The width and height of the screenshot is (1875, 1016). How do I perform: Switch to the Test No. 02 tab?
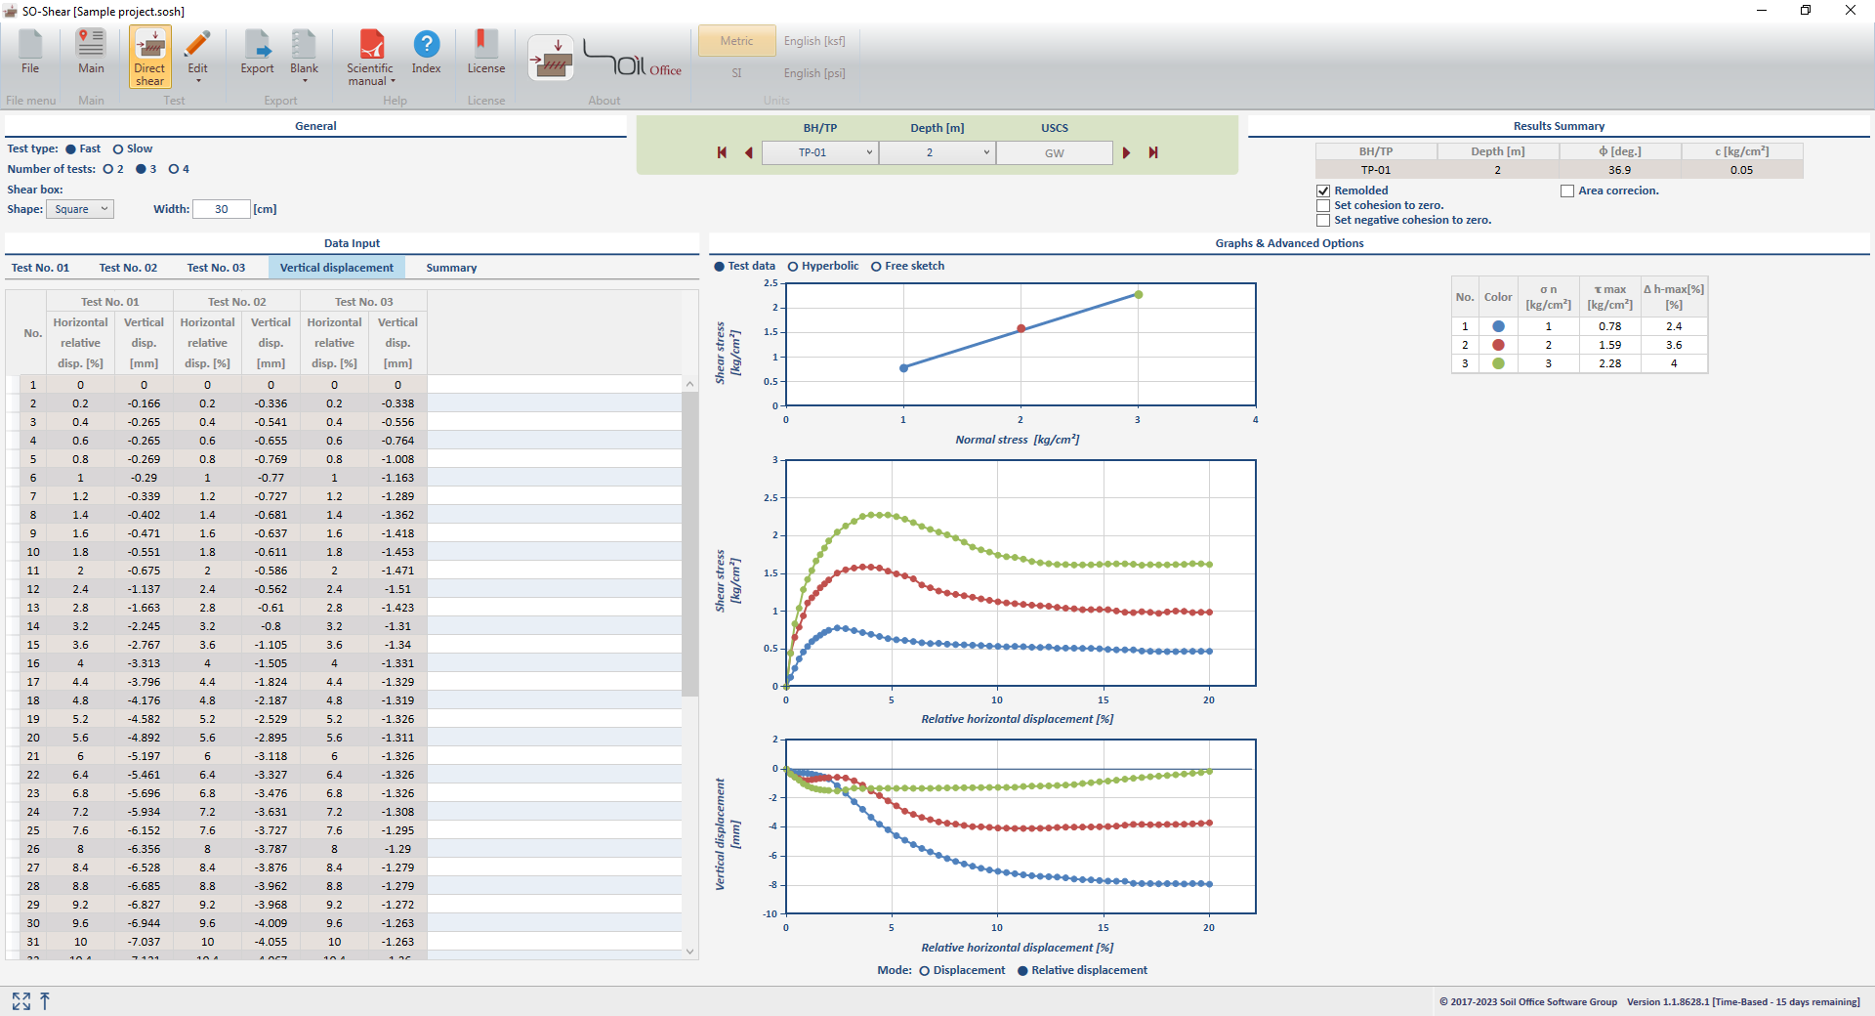[128, 268]
